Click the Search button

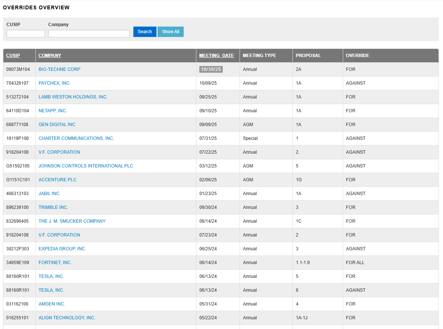[145, 32]
